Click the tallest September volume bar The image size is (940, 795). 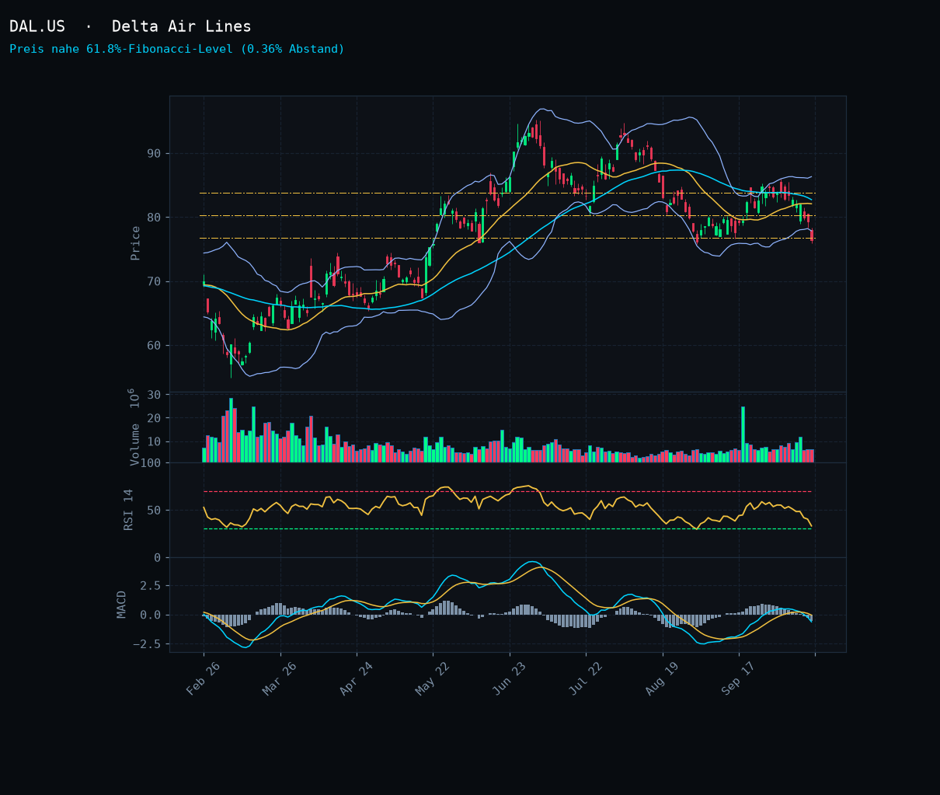point(743,434)
